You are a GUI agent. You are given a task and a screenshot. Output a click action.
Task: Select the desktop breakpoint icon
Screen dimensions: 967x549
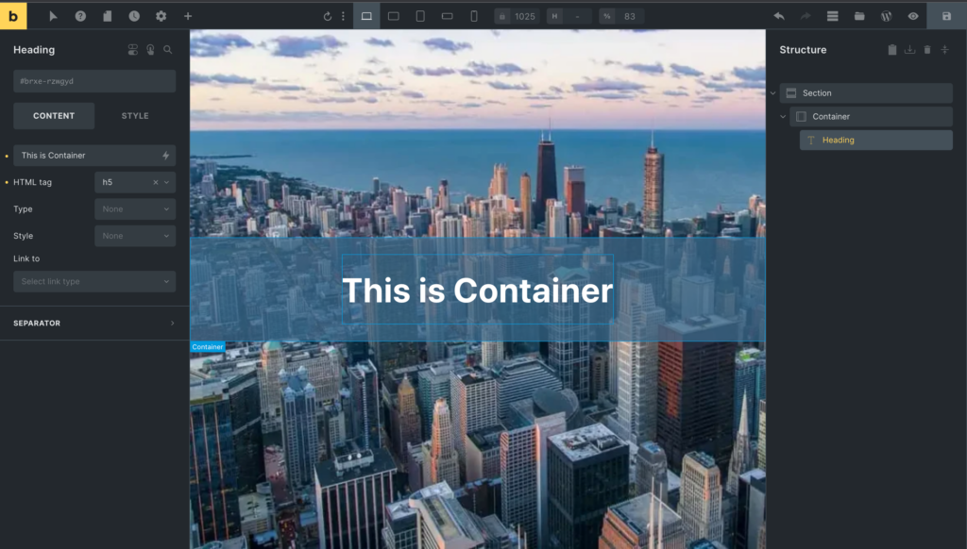click(366, 16)
